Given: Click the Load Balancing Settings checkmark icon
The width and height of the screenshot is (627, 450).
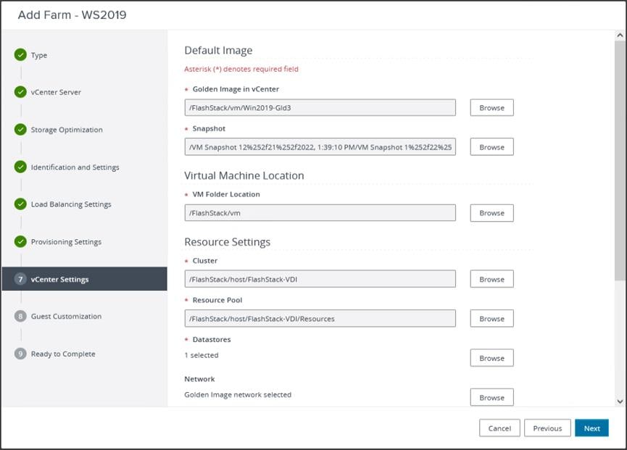Looking at the screenshot, I should (x=20, y=204).
